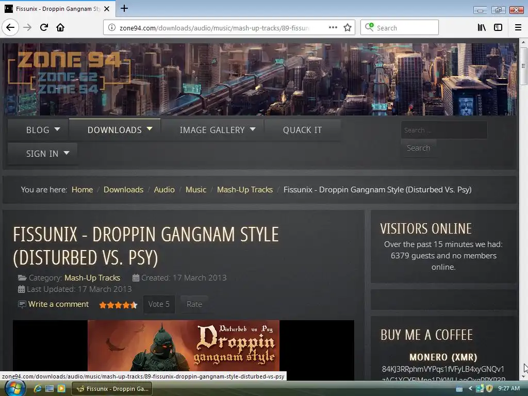Screen dimensions: 528x396
Task: Expand the SIGN IN menu
Action: click(x=43, y=154)
